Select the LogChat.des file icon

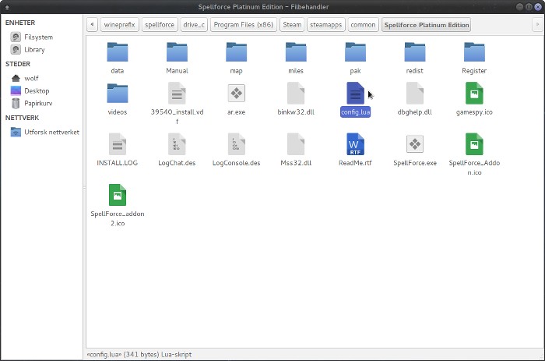[177, 144]
